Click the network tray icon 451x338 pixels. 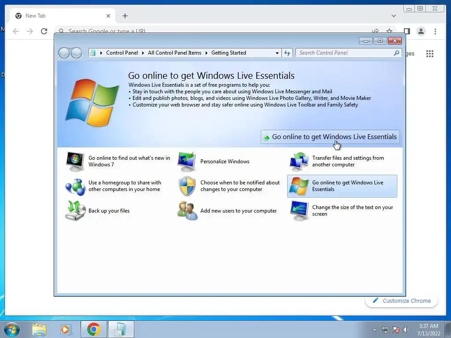pyautogui.click(x=385, y=329)
